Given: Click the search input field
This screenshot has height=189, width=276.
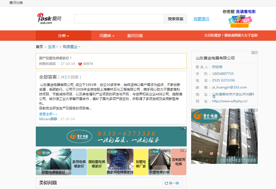Looking at the screenshot, I should coord(119,19).
